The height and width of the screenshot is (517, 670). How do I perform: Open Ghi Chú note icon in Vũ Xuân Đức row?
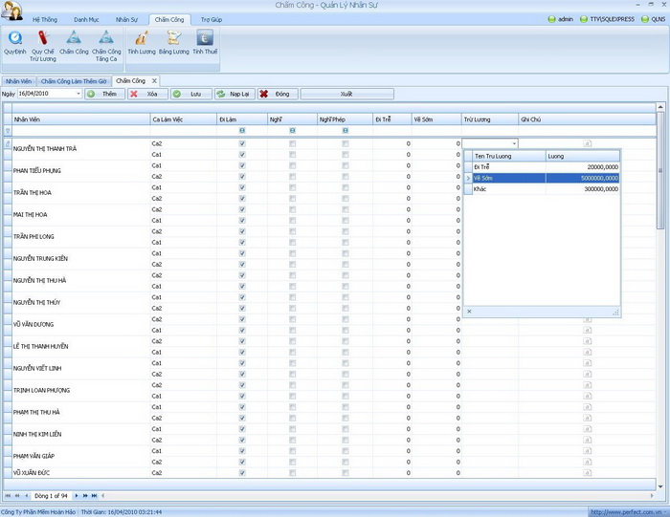tap(587, 473)
